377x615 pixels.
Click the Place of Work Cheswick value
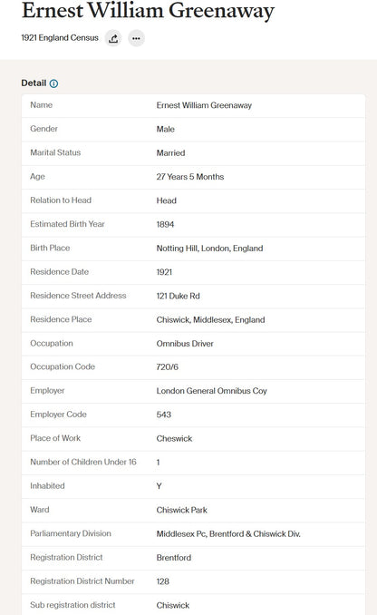(x=174, y=439)
